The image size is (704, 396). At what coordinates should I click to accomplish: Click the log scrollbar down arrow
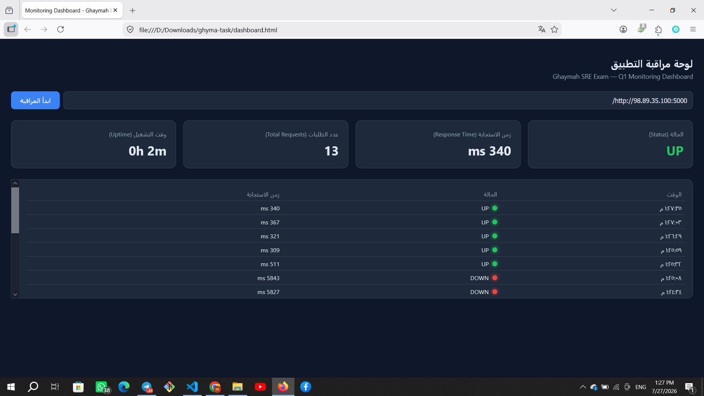click(15, 294)
